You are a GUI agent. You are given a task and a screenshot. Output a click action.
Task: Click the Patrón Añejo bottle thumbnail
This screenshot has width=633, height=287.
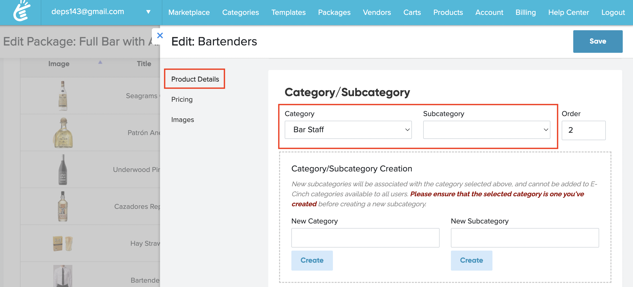click(63, 133)
